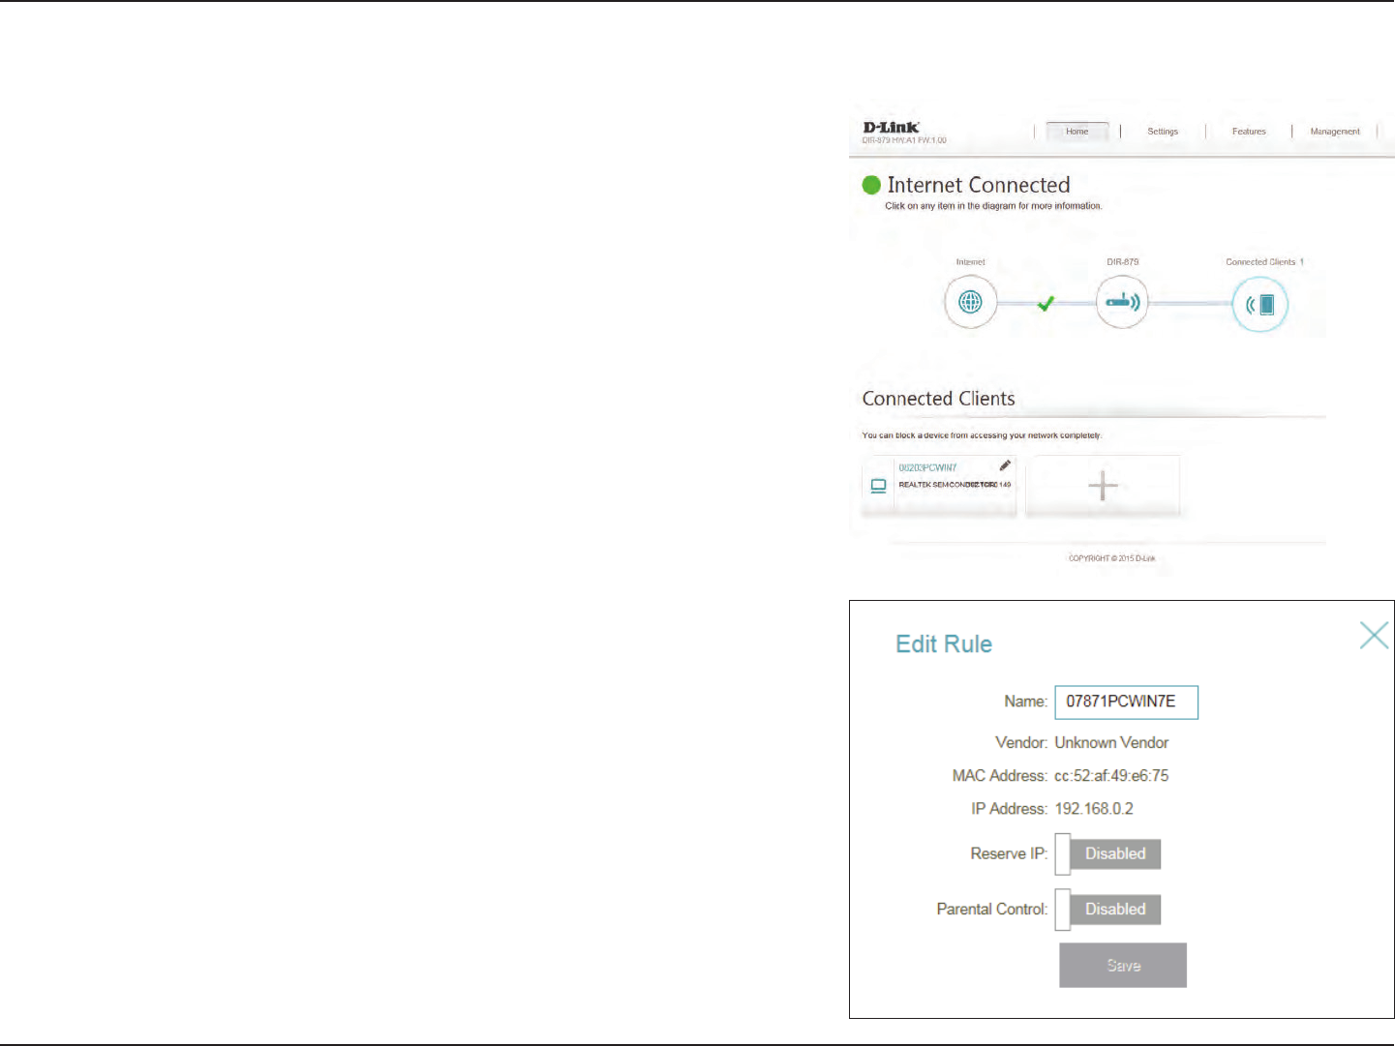Click the Save button in Edit Rule

coord(1123,966)
